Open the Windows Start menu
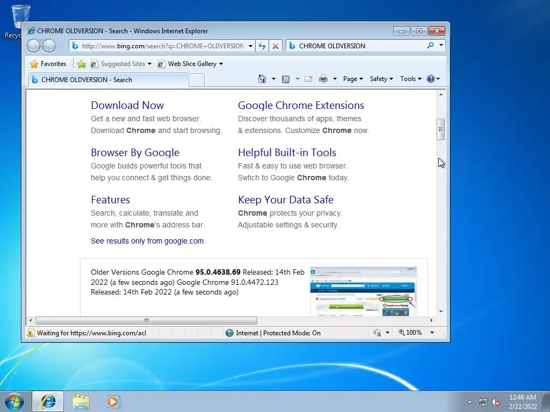This screenshot has width=550, height=412. tap(15, 401)
